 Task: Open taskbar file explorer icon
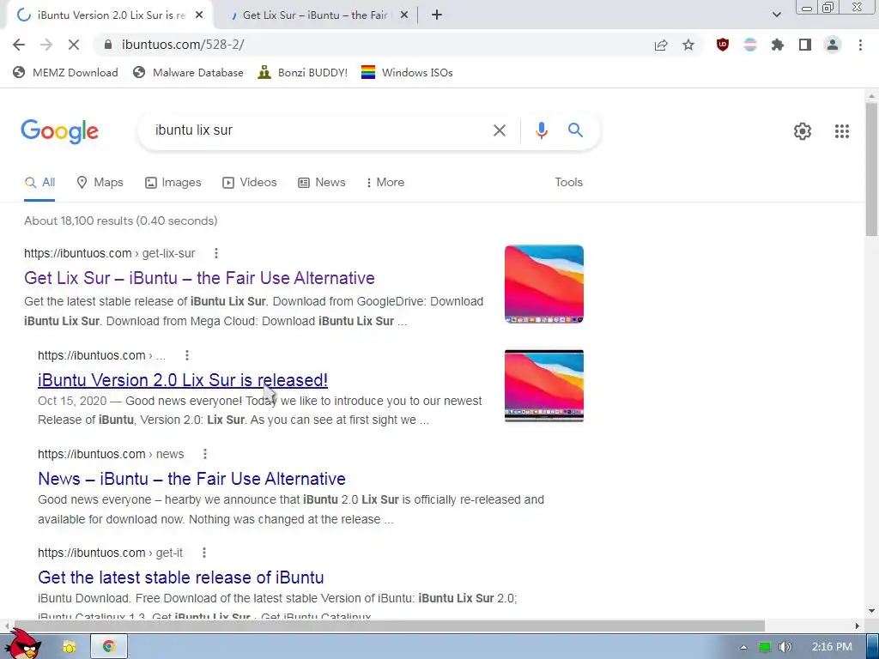coord(69,647)
